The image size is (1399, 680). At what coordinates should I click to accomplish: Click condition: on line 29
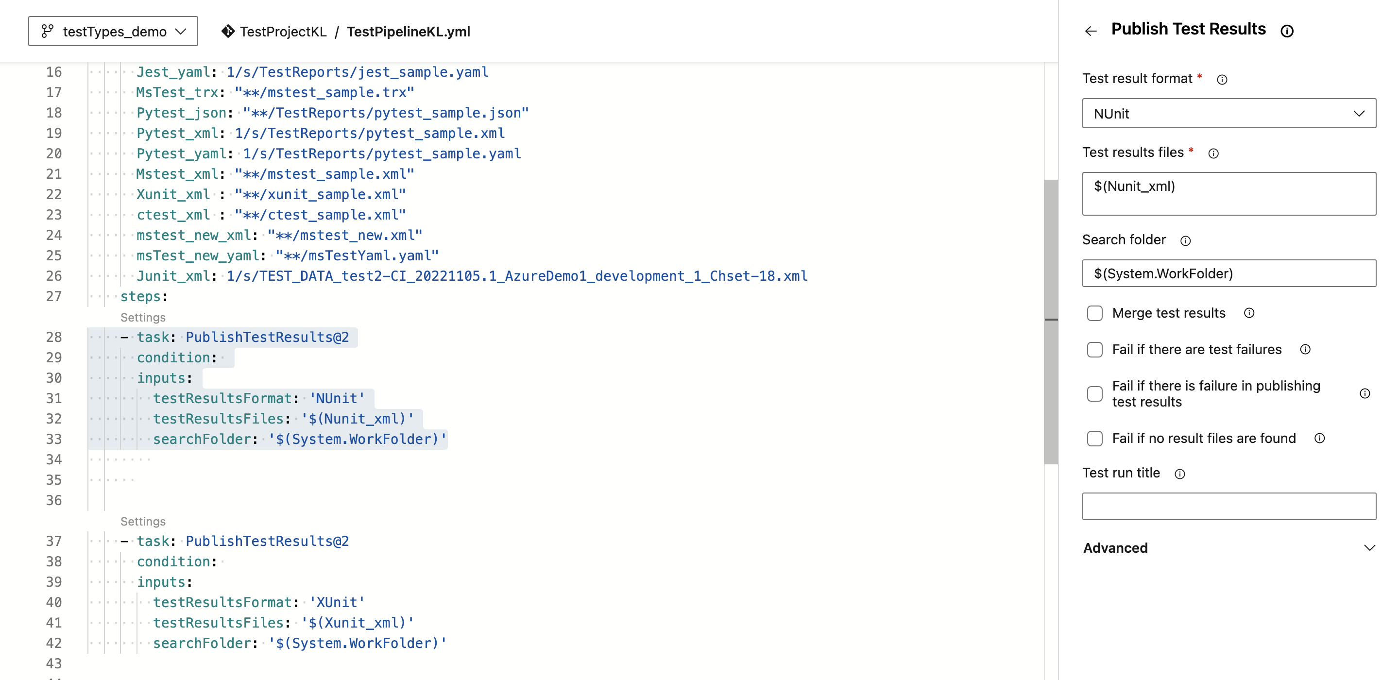coord(177,357)
